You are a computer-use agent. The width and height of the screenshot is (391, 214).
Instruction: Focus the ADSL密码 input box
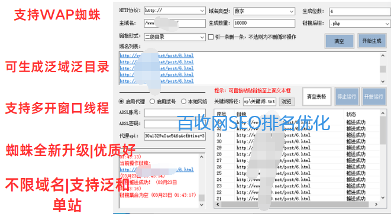pyautogui.click(x=175, y=124)
